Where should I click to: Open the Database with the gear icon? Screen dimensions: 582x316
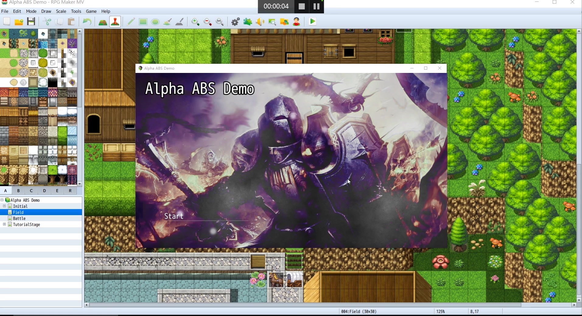click(x=235, y=22)
